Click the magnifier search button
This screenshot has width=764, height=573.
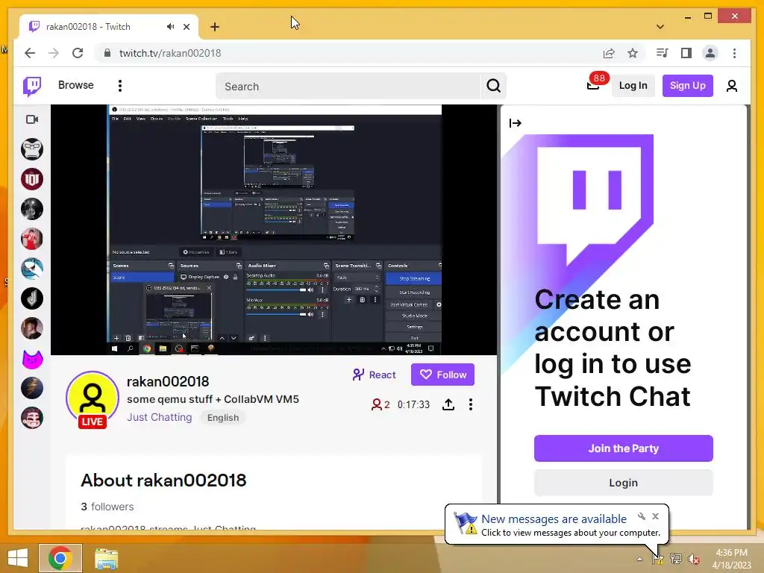coord(494,87)
